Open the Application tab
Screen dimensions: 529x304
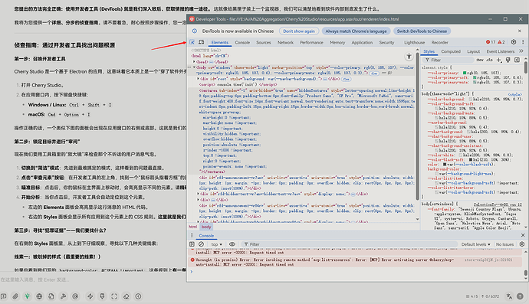(x=362, y=42)
